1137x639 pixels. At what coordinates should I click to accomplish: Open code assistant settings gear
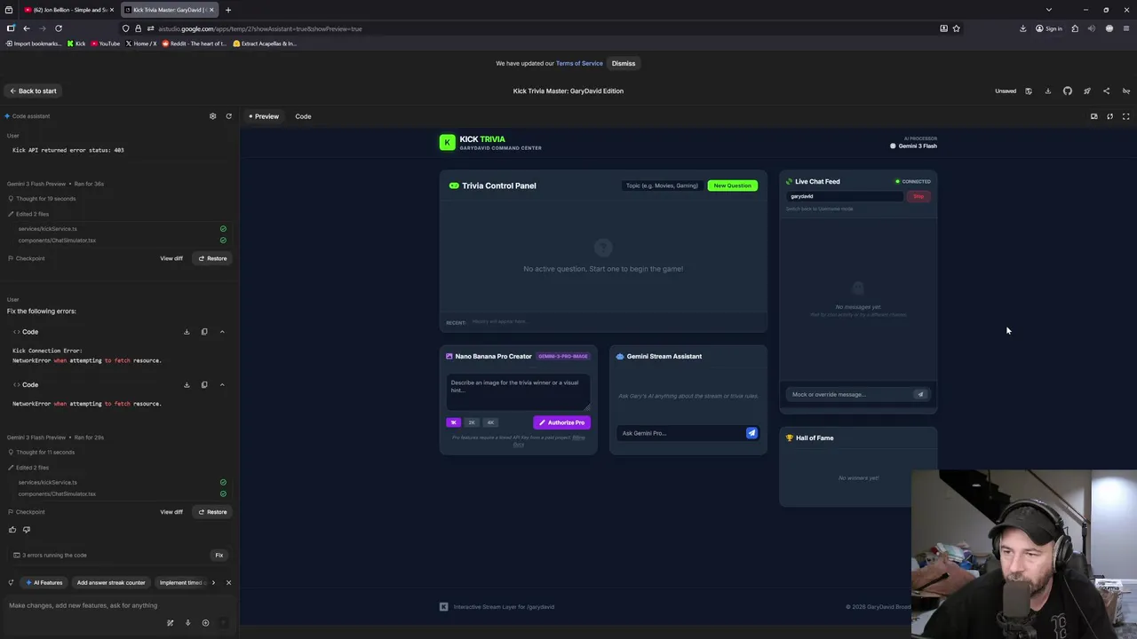[212, 116]
